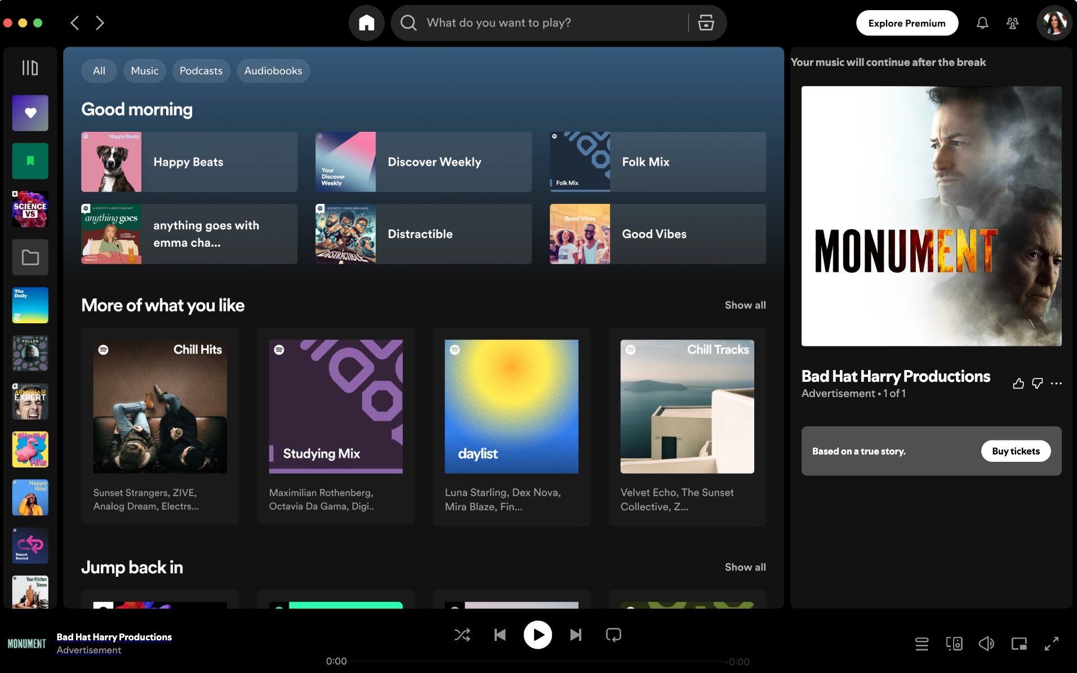Viewport: 1077px width, 673px height.
Task: Open Happy Hits playlist in sidebar
Action: coord(30,498)
